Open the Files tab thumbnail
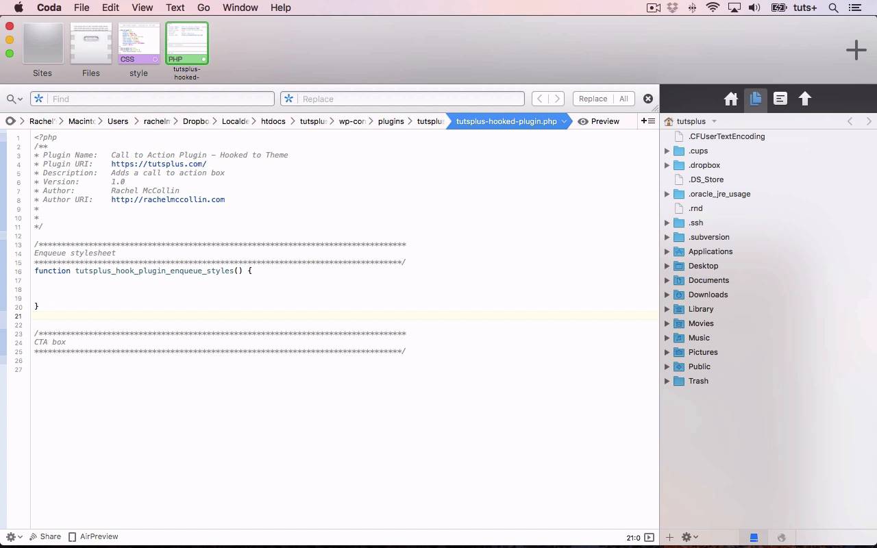This screenshot has width=877, height=548. click(x=91, y=43)
